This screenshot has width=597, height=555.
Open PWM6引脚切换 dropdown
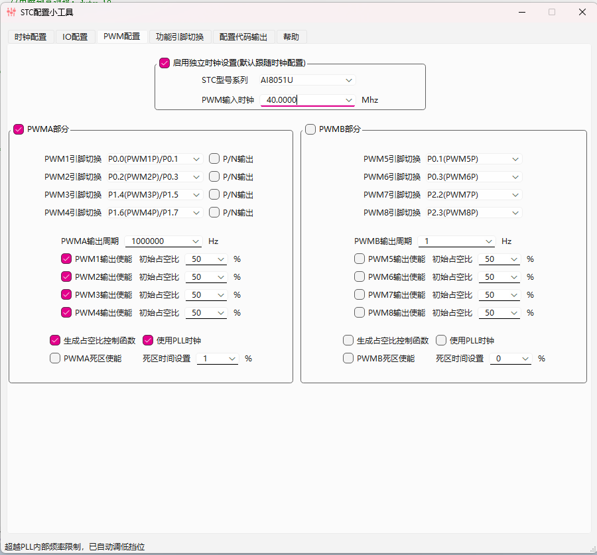click(474, 177)
